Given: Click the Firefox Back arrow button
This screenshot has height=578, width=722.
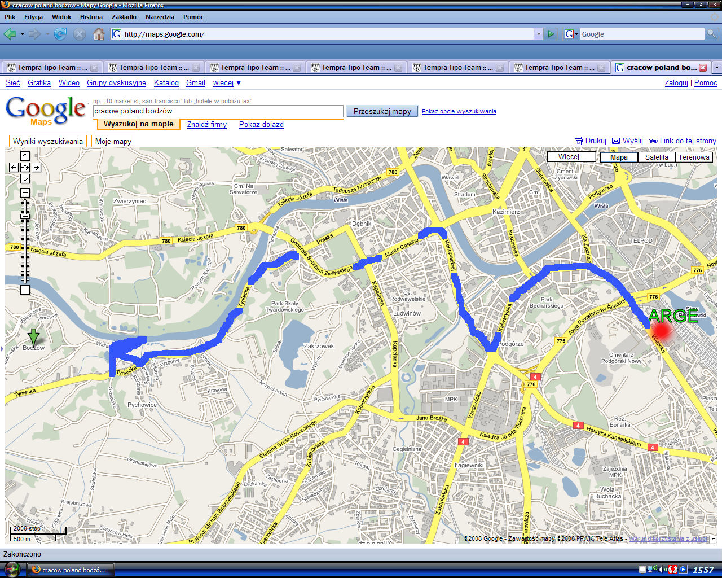Looking at the screenshot, I should point(10,34).
